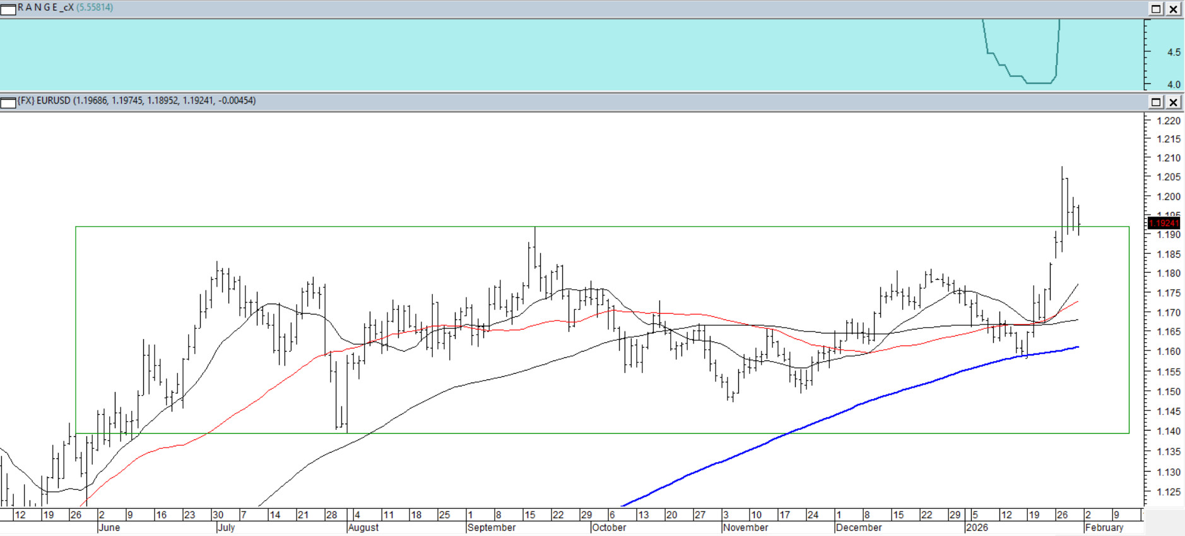Click the 2026 year label on date axis

tap(977, 528)
